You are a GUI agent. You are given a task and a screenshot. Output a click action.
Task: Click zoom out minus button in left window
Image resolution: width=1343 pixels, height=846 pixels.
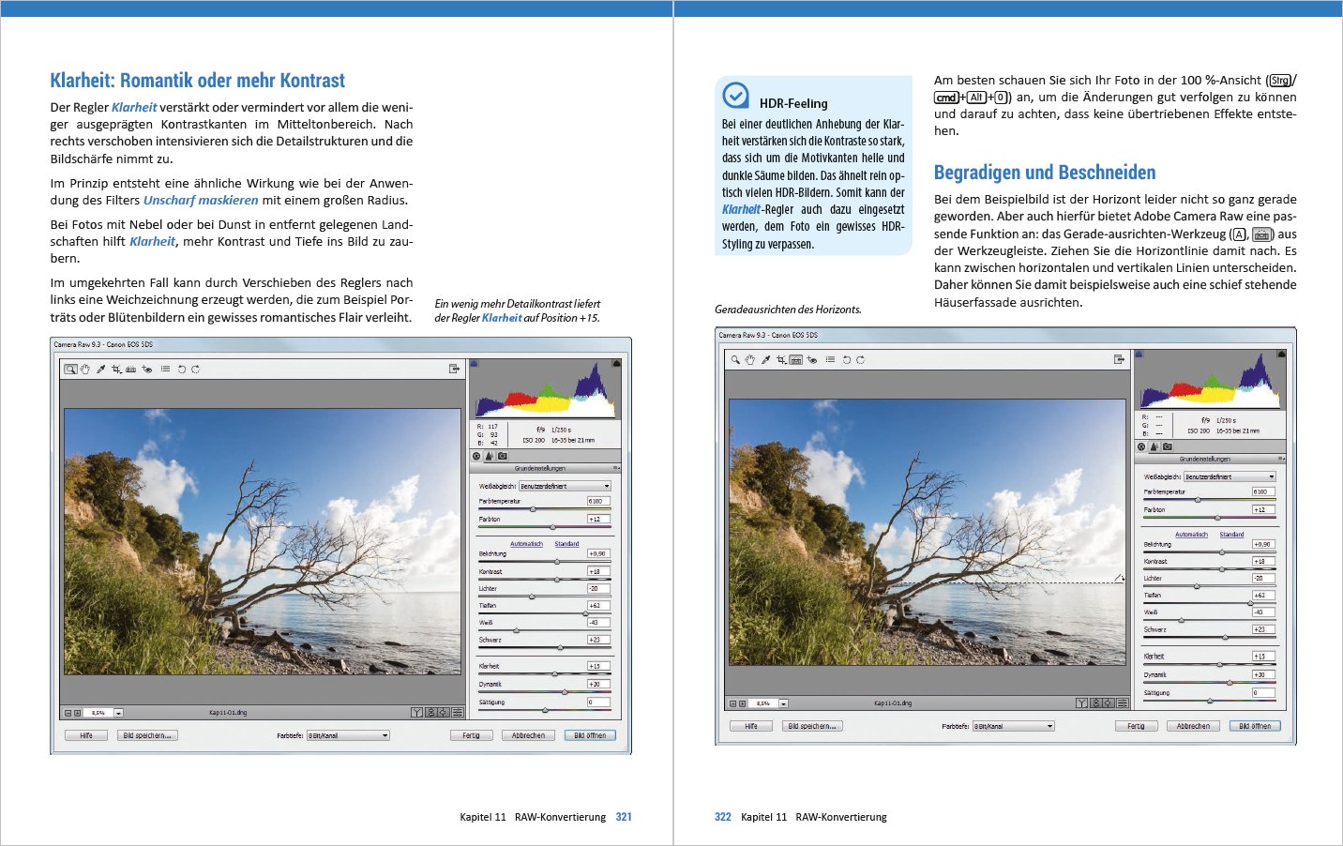(68, 713)
